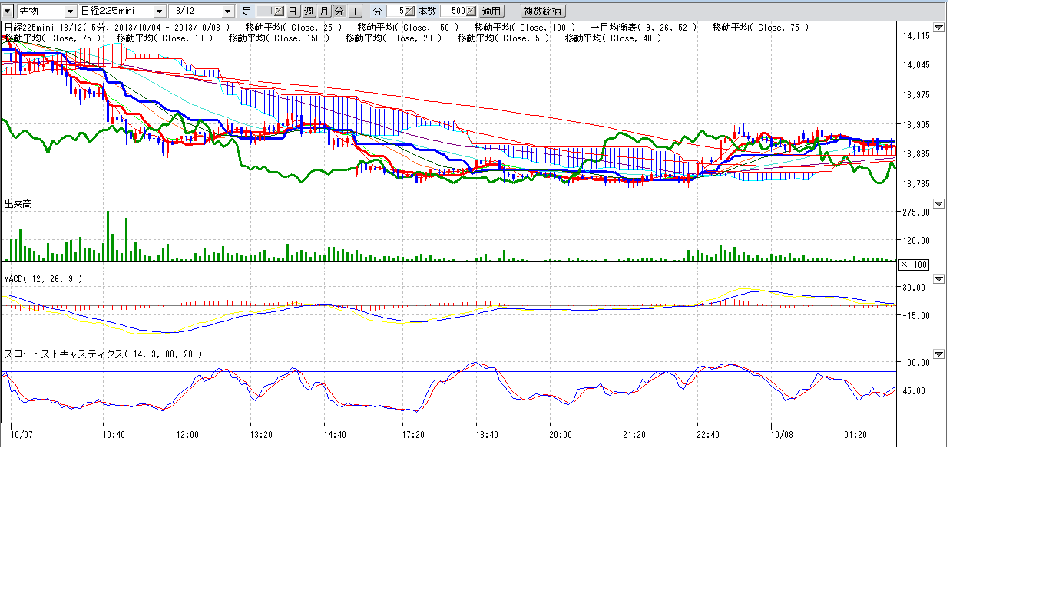Open the MACD panel menu arrow
Viewport: 1049px width, 589px height.
[938, 280]
